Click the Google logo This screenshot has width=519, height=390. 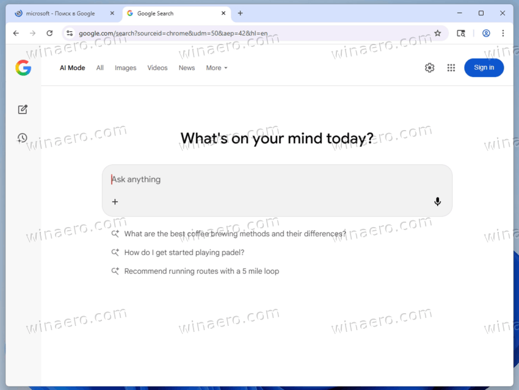tap(23, 68)
